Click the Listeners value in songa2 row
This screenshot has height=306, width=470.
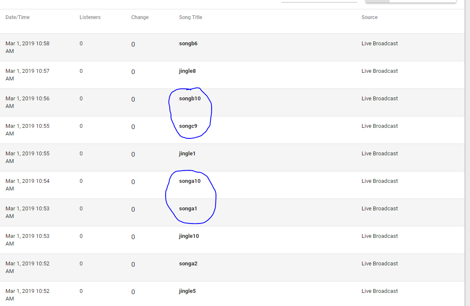81,264
